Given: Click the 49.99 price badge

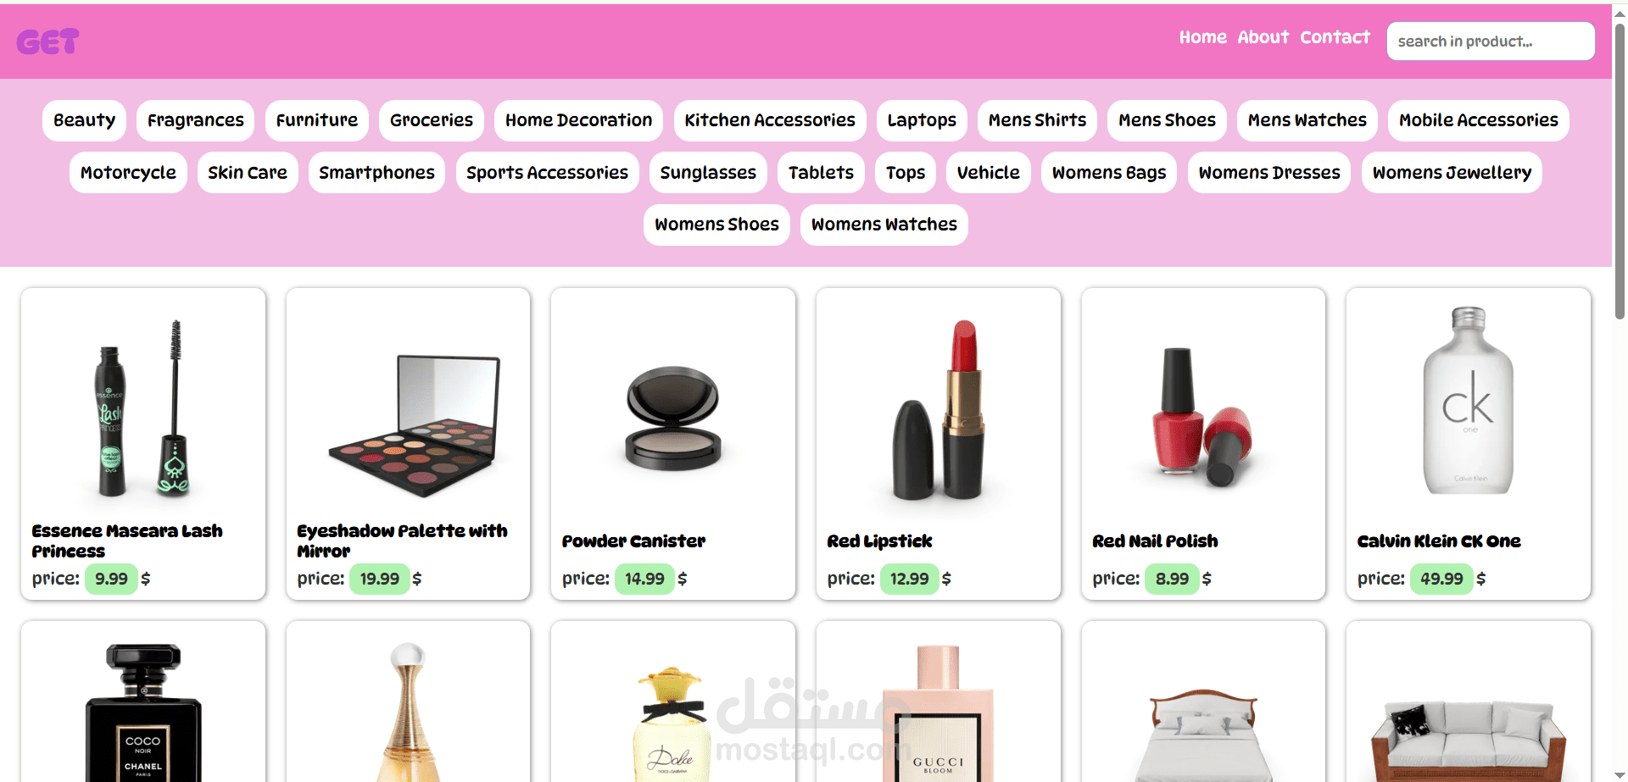Looking at the screenshot, I should [x=1441, y=579].
